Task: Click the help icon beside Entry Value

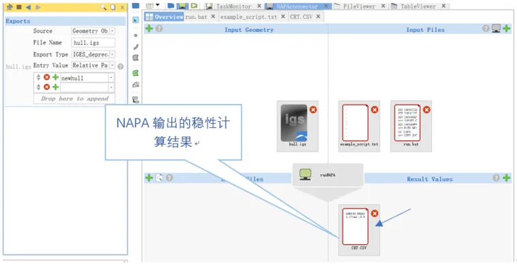Action: [x=120, y=66]
